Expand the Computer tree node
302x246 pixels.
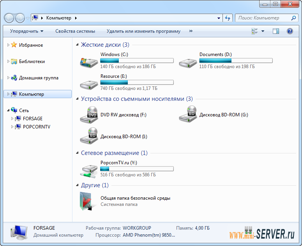8,94
